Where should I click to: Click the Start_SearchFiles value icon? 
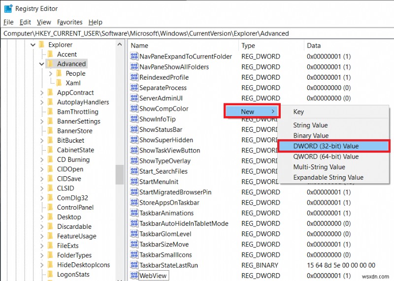[x=134, y=171]
